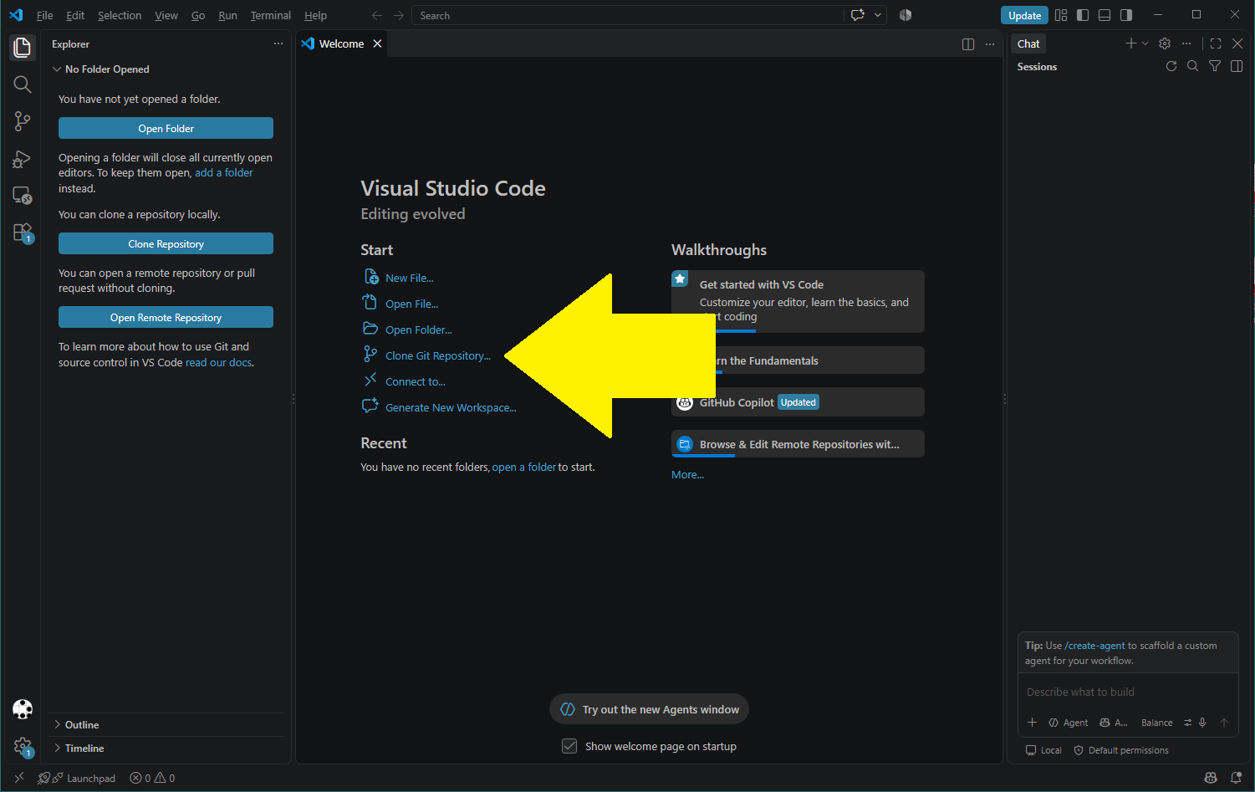Select the Welcome editor tab
1255x792 pixels.
coord(341,43)
